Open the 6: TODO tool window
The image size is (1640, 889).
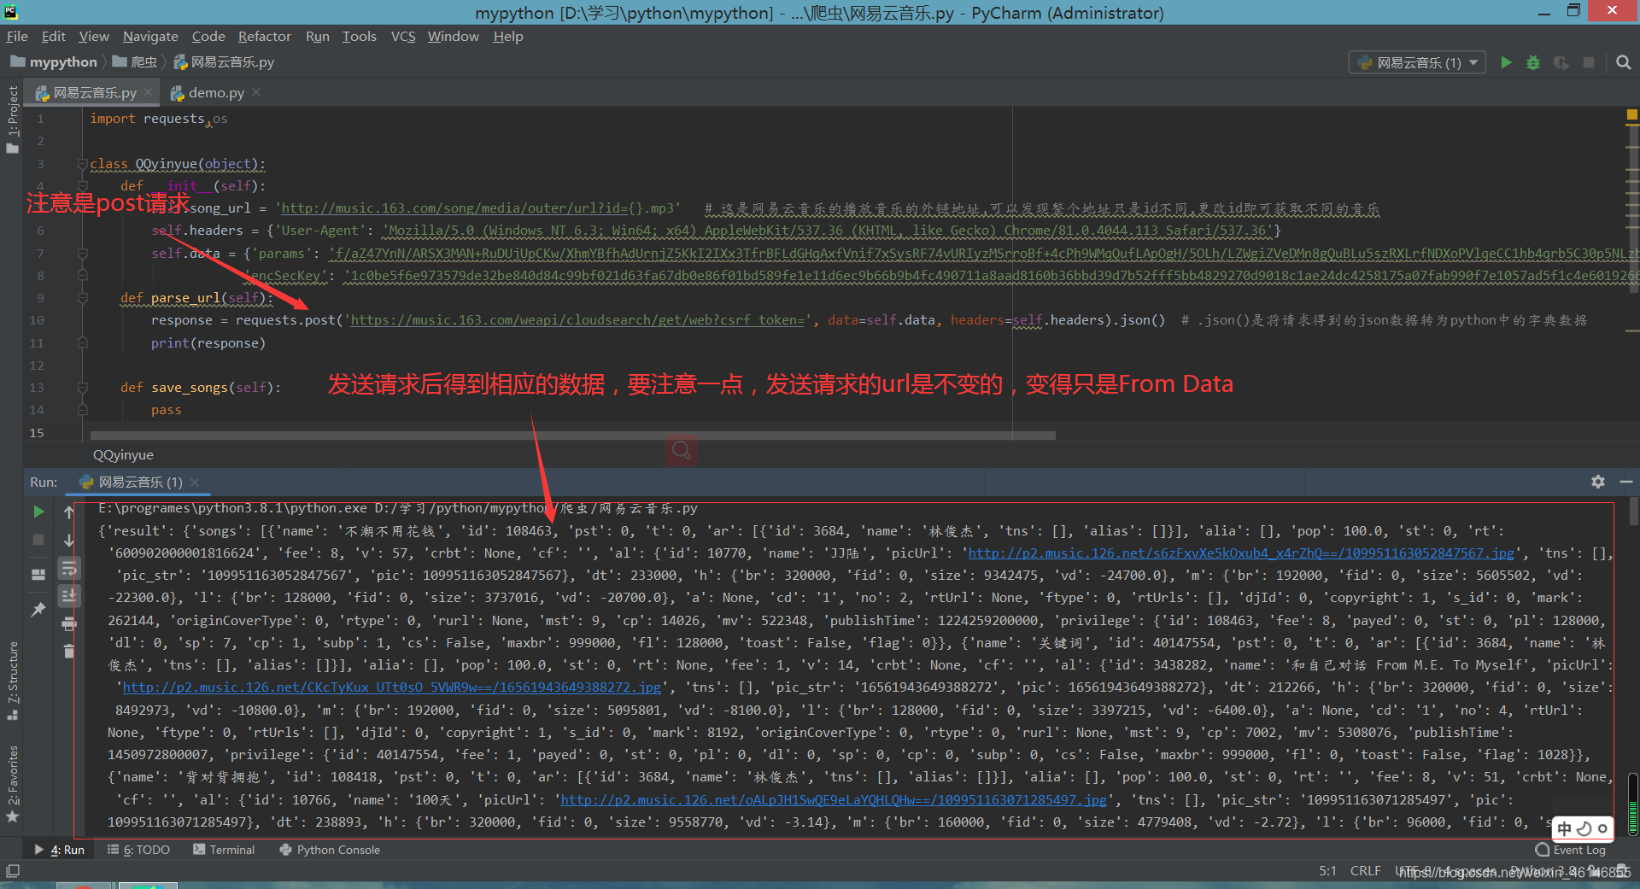[138, 850]
